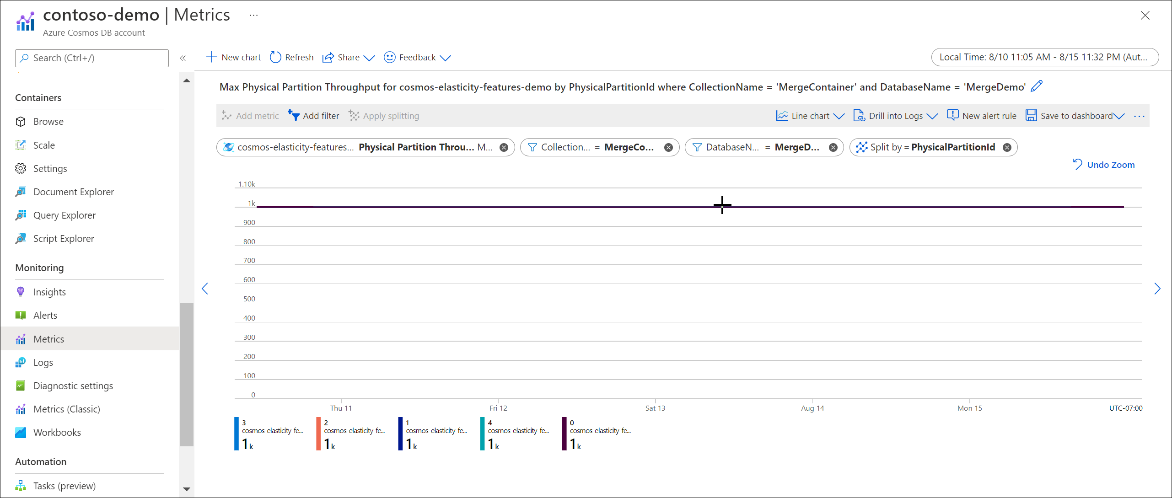
Task: Remove the CollectionName MergeContainer filter
Action: coord(668,146)
